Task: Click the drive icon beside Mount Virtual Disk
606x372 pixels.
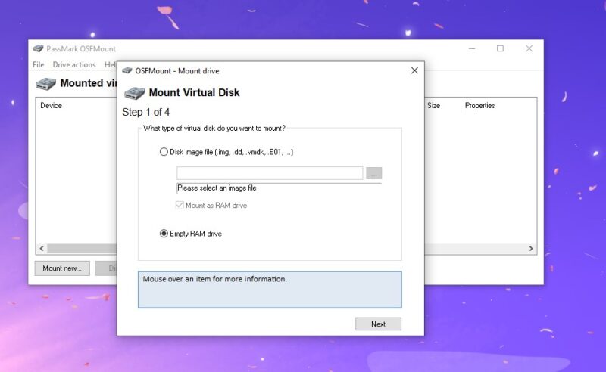Action: tap(135, 93)
